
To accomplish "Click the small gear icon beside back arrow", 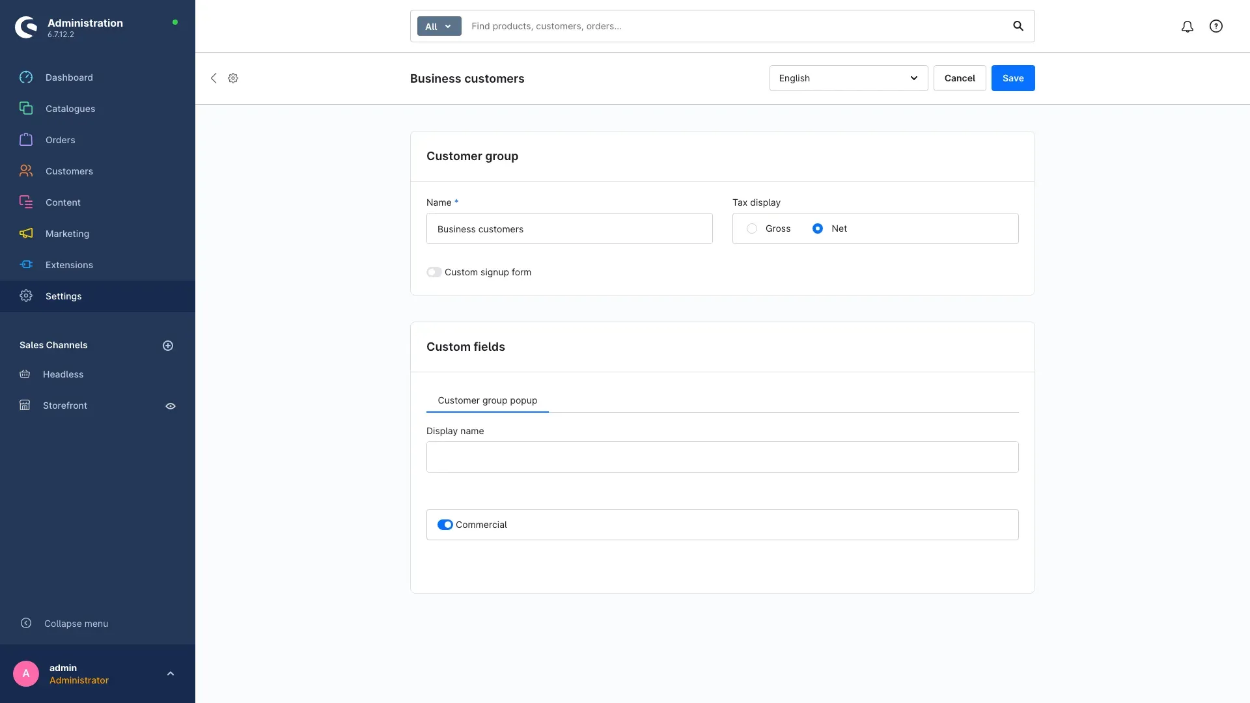I will tap(233, 78).
